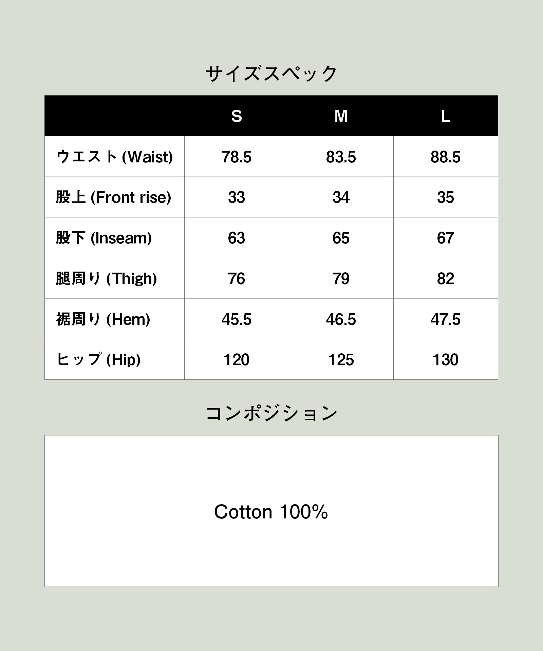Select the 股上 (Front rise) row label

[113, 197]
